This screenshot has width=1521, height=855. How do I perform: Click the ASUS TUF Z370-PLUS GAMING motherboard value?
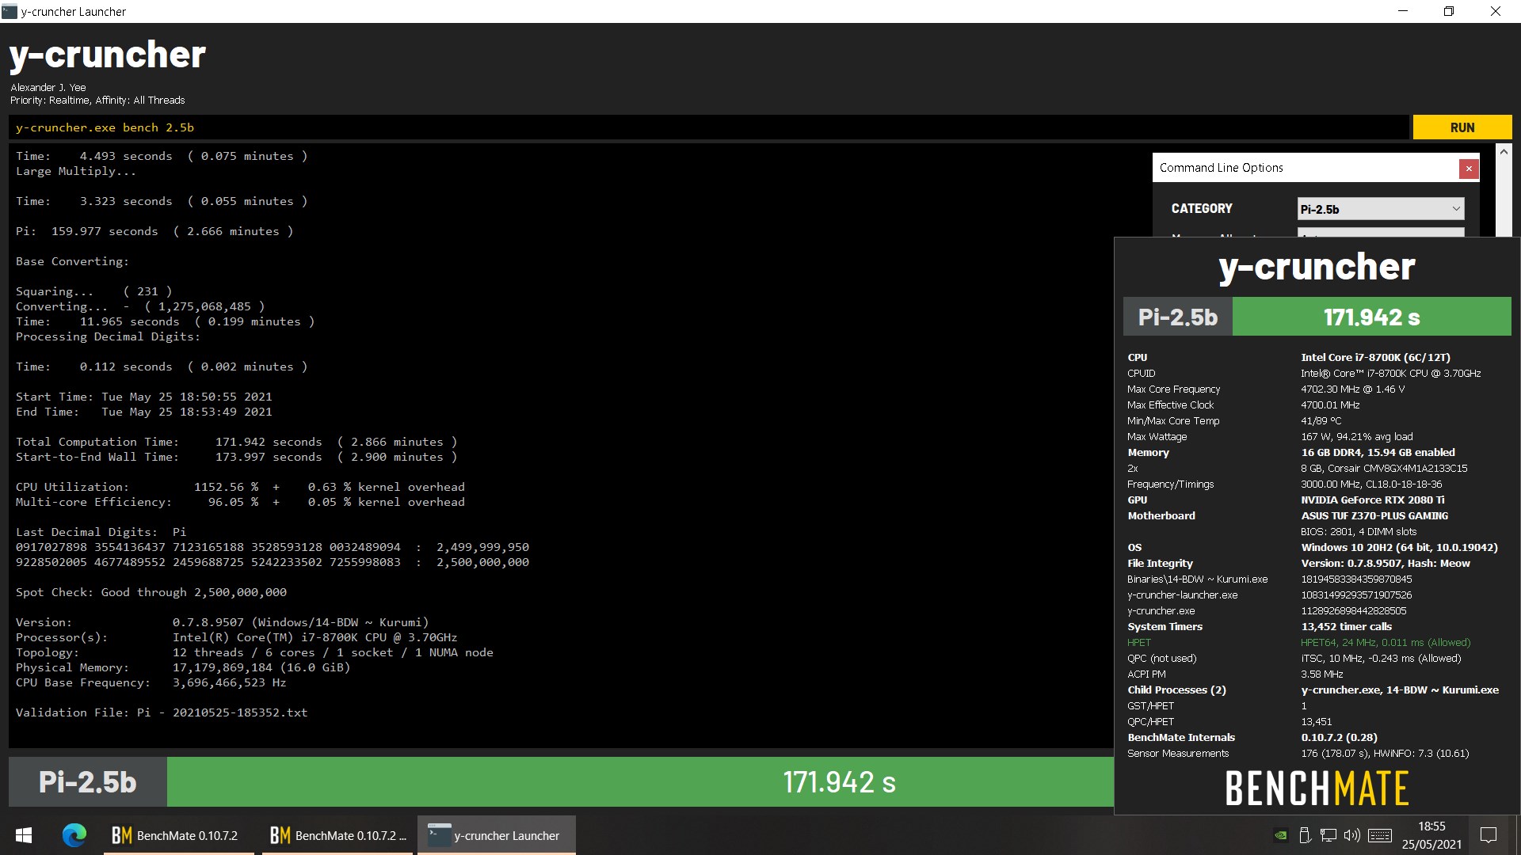pyautogui.click(x=1374, y=515)
